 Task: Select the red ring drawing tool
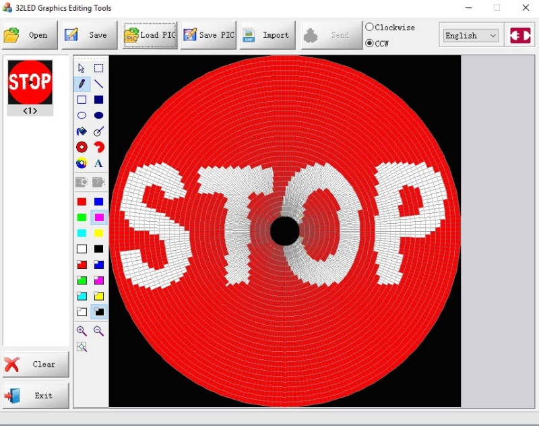click(82, 147)
